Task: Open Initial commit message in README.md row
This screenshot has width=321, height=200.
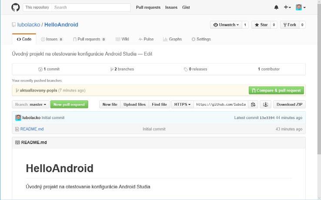Action: 154,129
